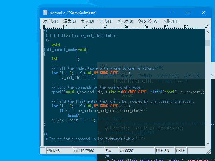Click the window resize grip in status bar
The height and width of the screenshot is (161, 215).
[x=208, y=151]
